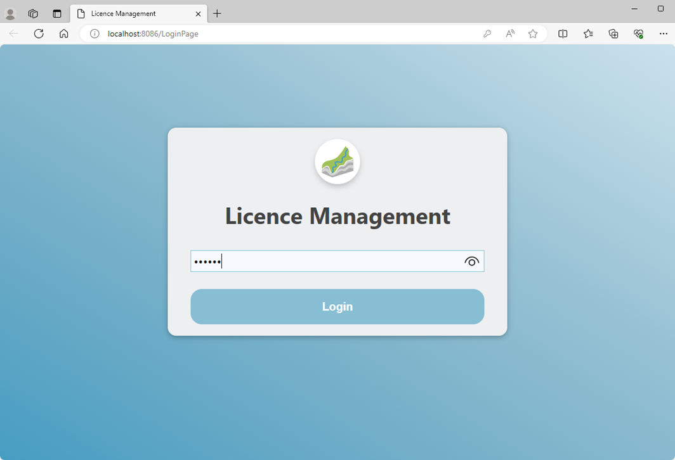The width and height of the screenshot is (675, 460).
Task: Add this page to favorites with star
Action: coord(533,34)
